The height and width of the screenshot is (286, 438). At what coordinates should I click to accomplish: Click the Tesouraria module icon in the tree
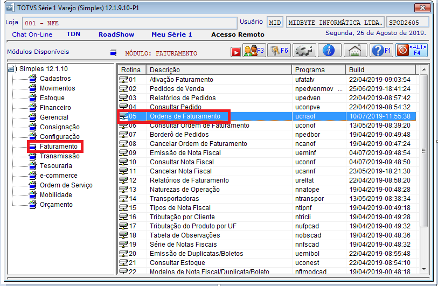click(33, 166)
